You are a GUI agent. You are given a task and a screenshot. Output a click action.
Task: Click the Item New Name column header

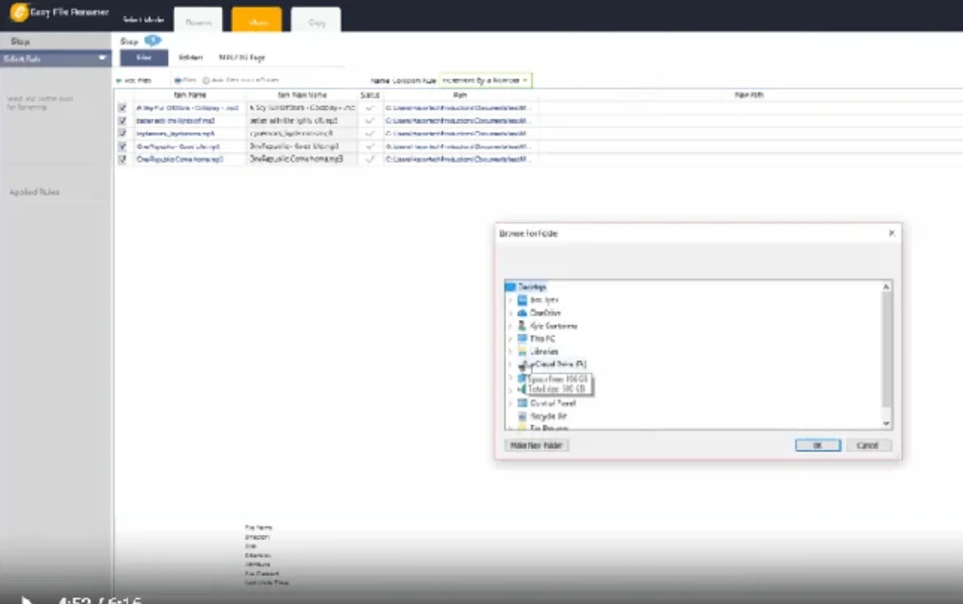(x=302, y=95)
